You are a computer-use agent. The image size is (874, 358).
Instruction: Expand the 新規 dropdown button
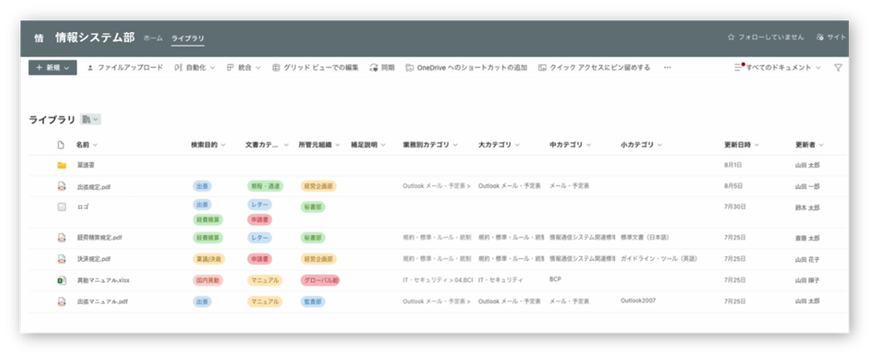tap(52, 68)
